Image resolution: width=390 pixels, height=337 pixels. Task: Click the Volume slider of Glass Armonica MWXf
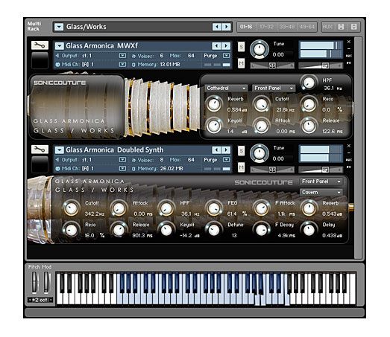(321, 65)
